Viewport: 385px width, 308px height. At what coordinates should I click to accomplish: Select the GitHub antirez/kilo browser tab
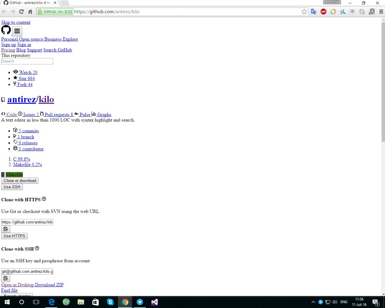coord(29,3)
